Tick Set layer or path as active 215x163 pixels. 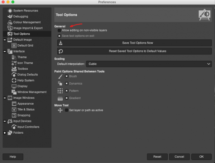(x=67, y=110)
